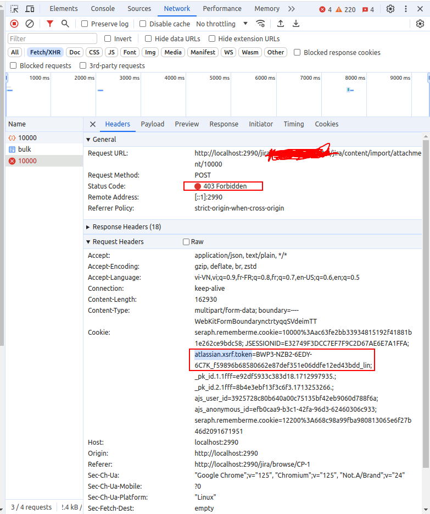The width and height of the screenshot is (430, 514).
Task: Toggle Raw request headers checkbox
Action: [186, 242]
